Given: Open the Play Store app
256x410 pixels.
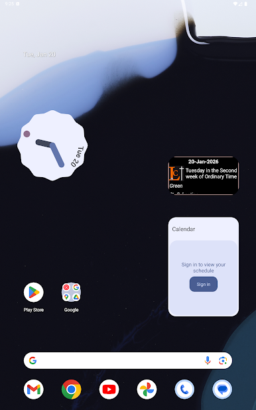Looking at the screenshot, I should point(33,293).
